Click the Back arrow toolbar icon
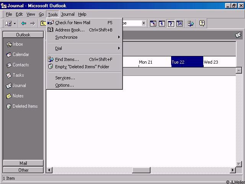The height and width of the screenshot is (184, 245). point(24,24)
